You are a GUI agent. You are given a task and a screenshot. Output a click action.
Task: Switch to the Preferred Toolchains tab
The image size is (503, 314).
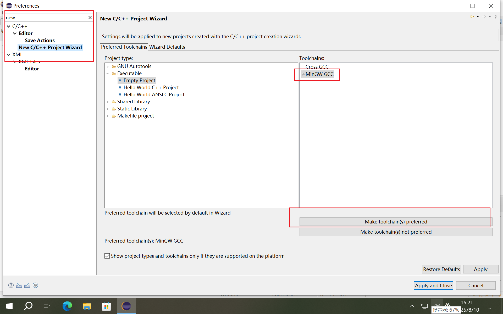(124, 47)
